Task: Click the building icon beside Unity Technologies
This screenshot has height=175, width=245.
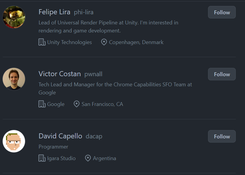Action: coord(42,42)
